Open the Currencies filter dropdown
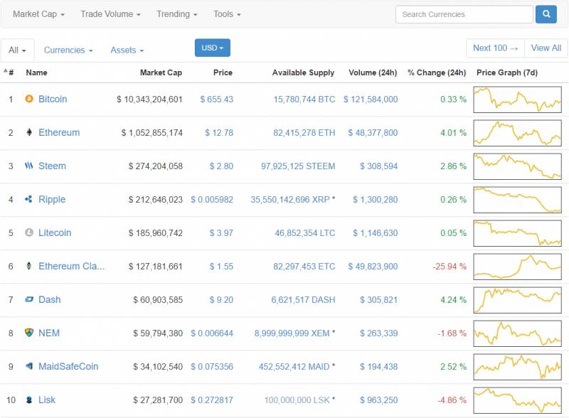 coord(68,50)
